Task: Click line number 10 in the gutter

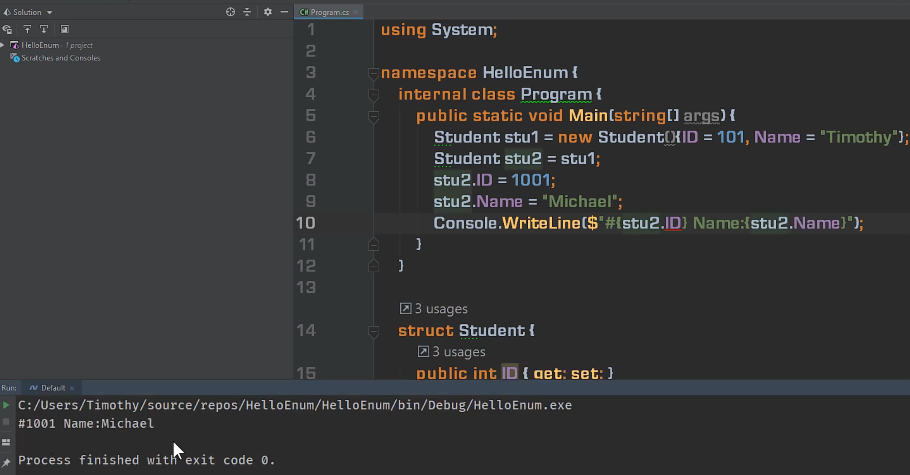Action: 305,223
